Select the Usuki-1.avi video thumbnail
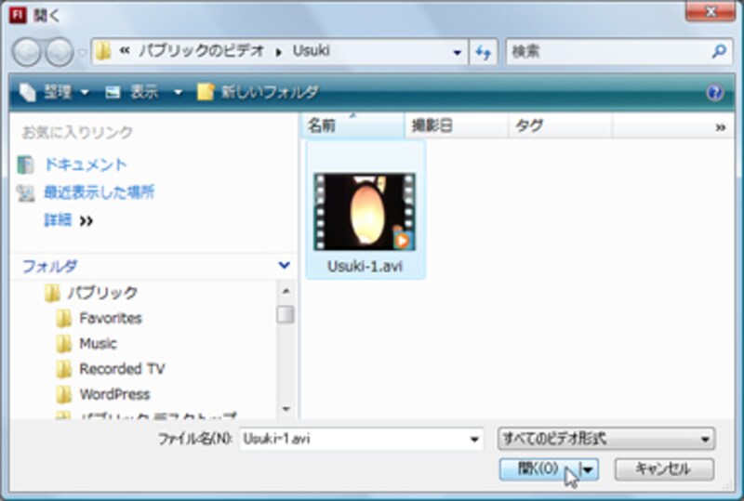 point(365,212)
